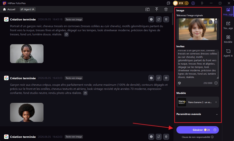The width and height of the screenshot is (234, 141).
Task: Delete the 16:43:03 creation
Action: 166,78
